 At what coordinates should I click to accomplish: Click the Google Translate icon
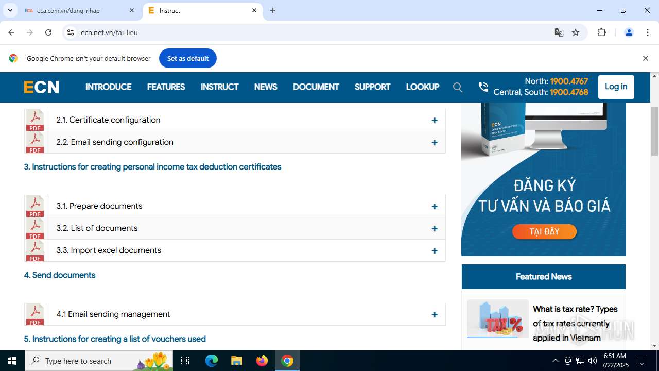[559, 32]
